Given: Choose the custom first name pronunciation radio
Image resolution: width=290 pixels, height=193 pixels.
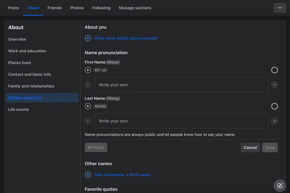Looking at the screenshot, I should [274, 85].
